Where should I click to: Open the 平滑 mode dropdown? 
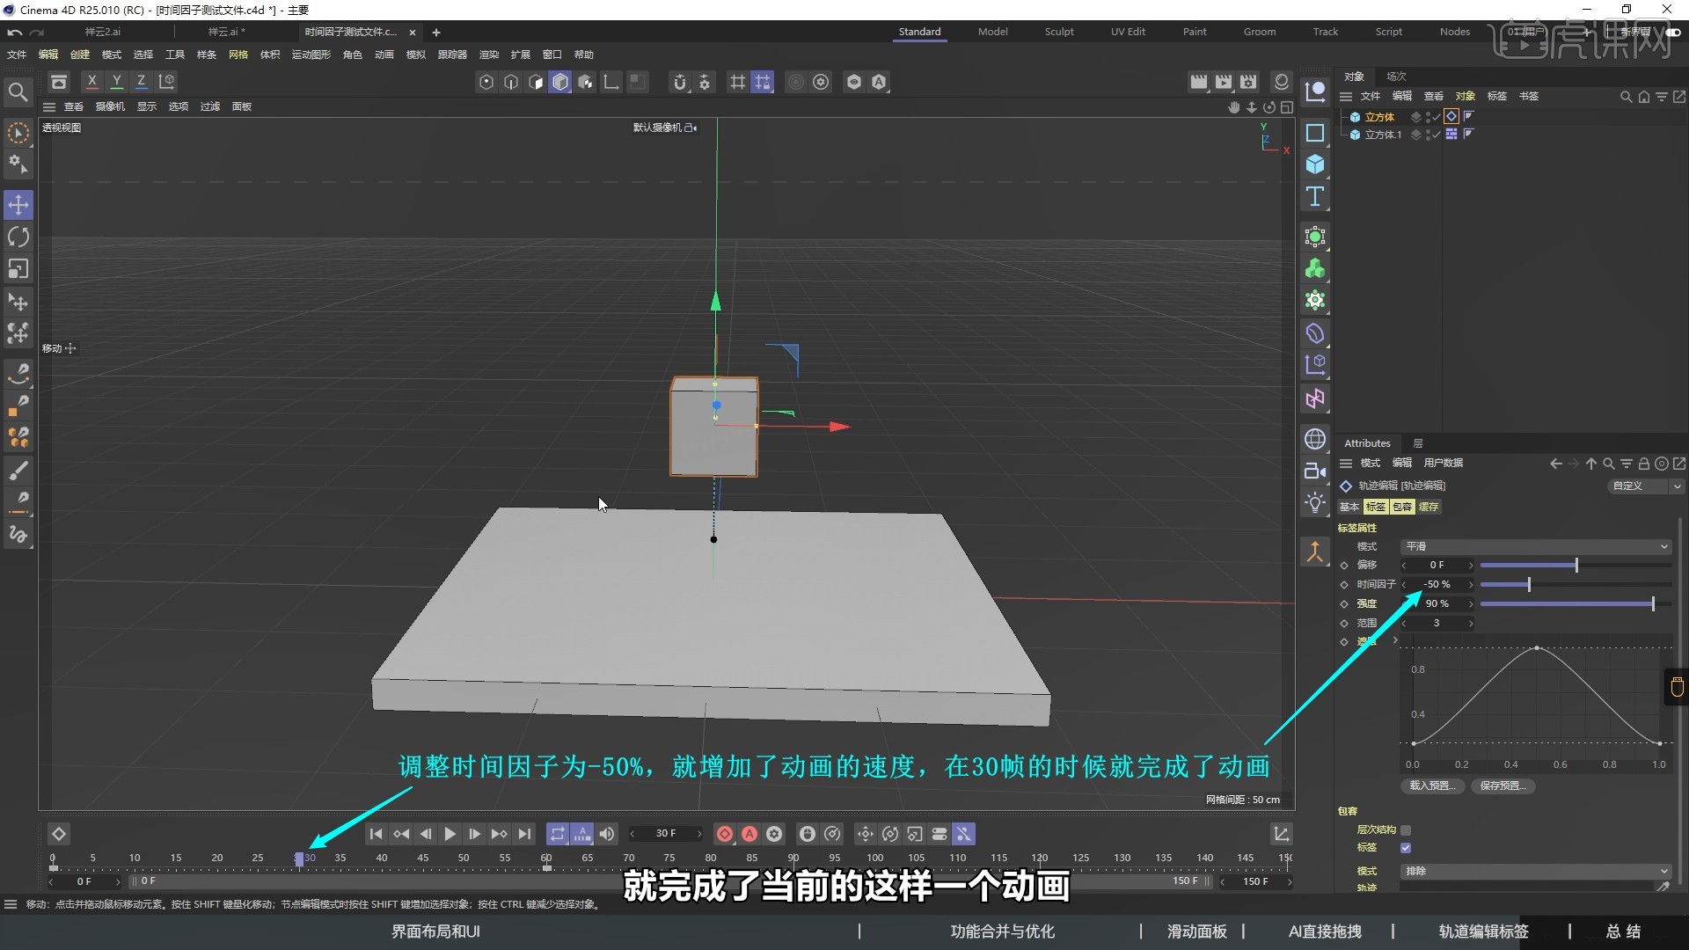click(1535, 546)
